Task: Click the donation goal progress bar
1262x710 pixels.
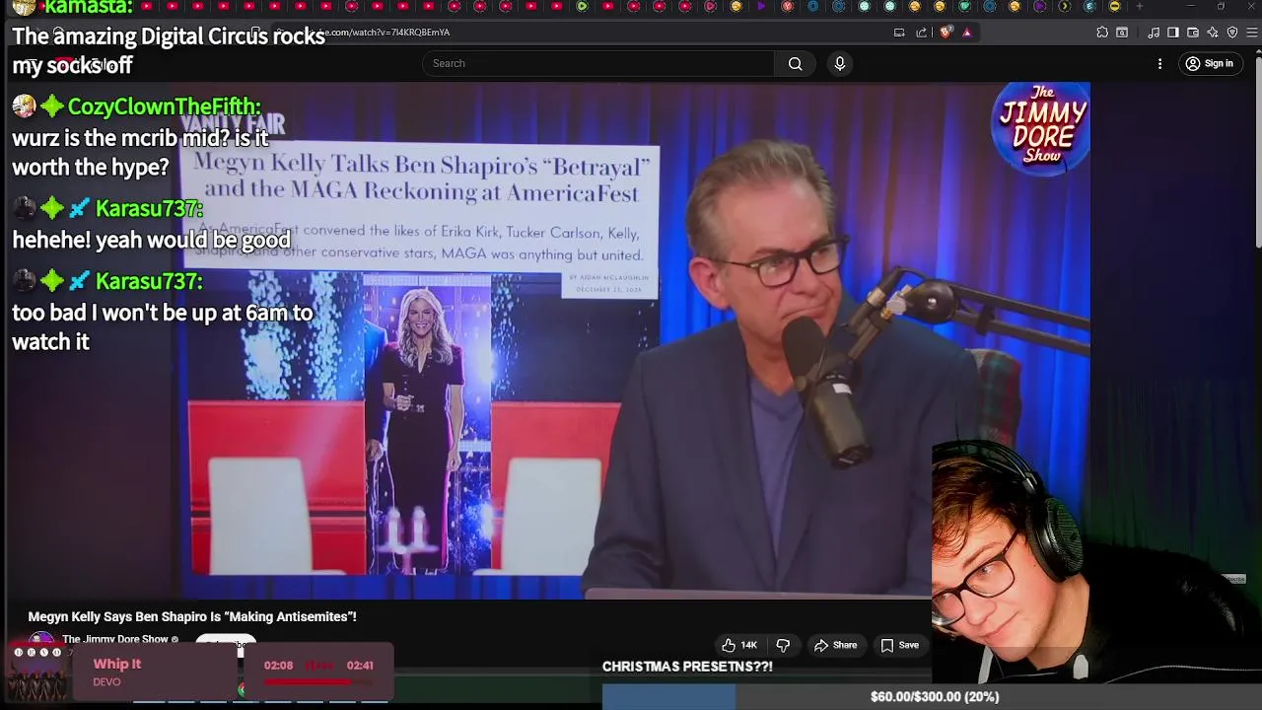Action: (x=932, y=697)
